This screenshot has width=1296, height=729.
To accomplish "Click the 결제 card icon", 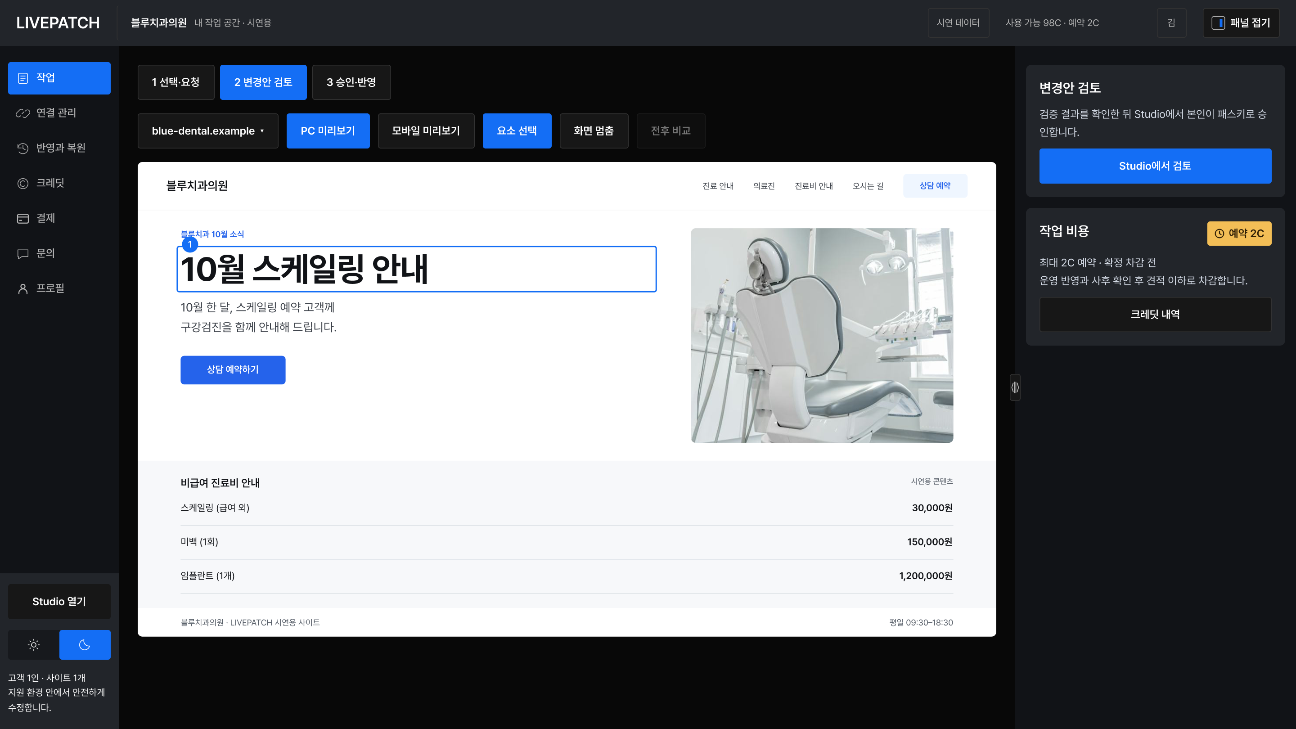I will coord(22,218).
